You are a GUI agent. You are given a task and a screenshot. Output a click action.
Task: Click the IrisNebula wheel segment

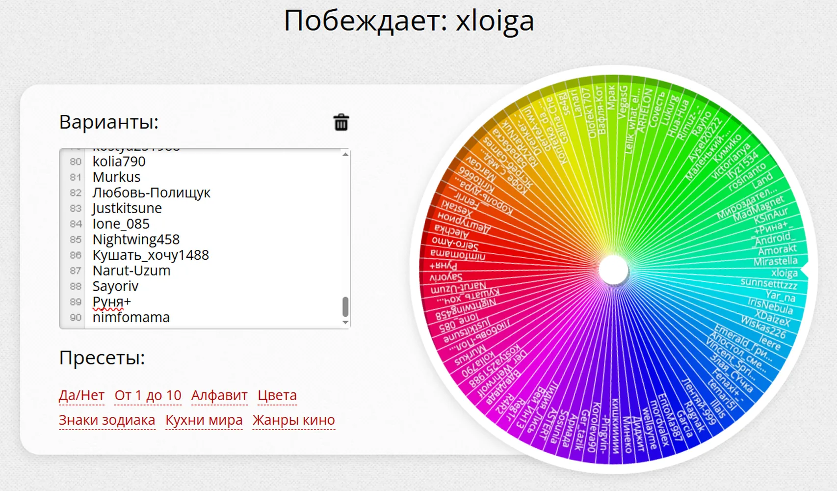point(770,306)
